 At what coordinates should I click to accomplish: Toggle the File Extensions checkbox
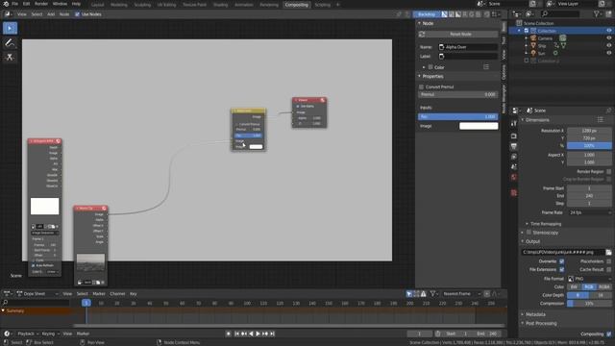561,269
